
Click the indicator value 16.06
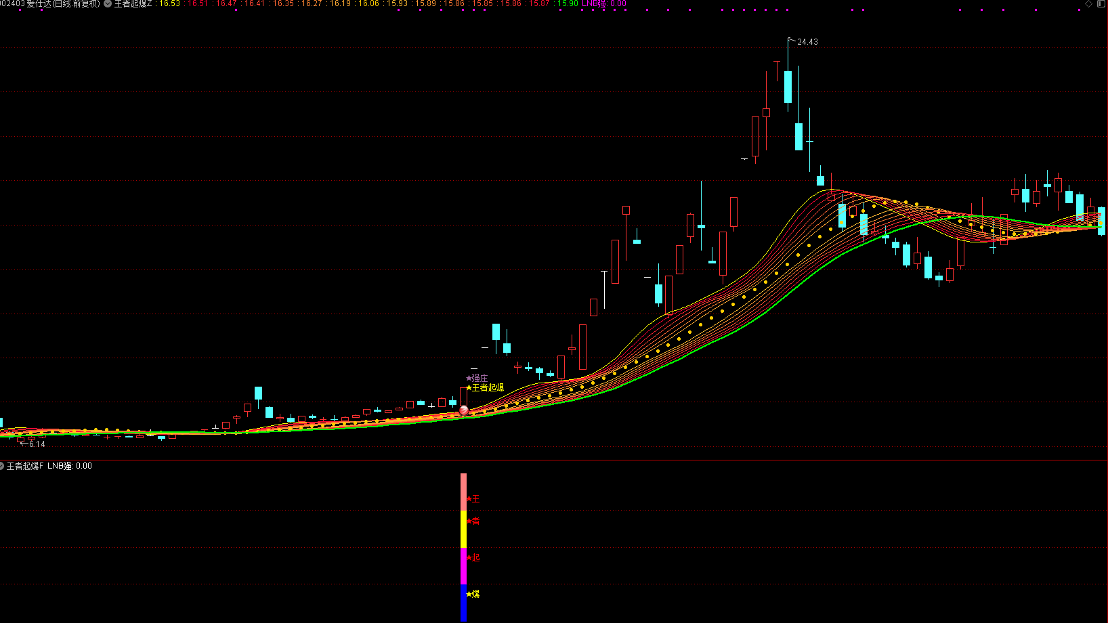tap(368, 4)
